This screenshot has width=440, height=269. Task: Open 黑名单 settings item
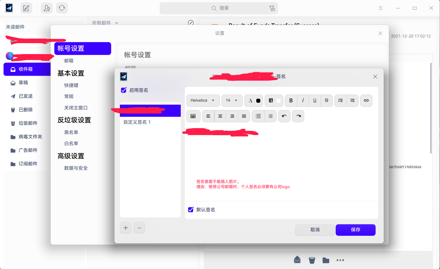[x=71, y=132]
